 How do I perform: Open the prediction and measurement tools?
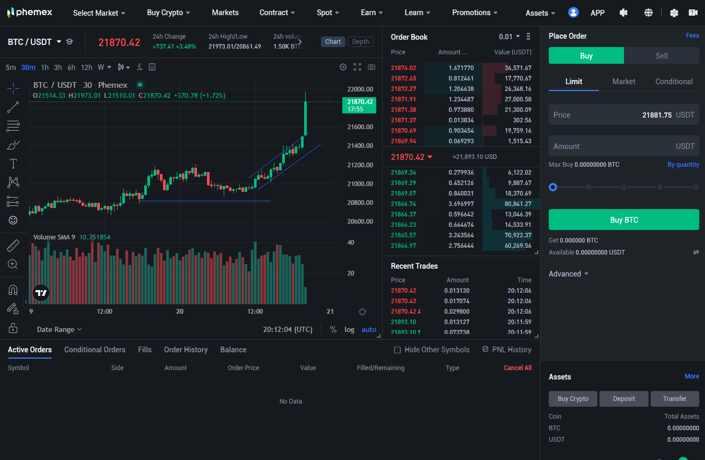tap(13, 201)
